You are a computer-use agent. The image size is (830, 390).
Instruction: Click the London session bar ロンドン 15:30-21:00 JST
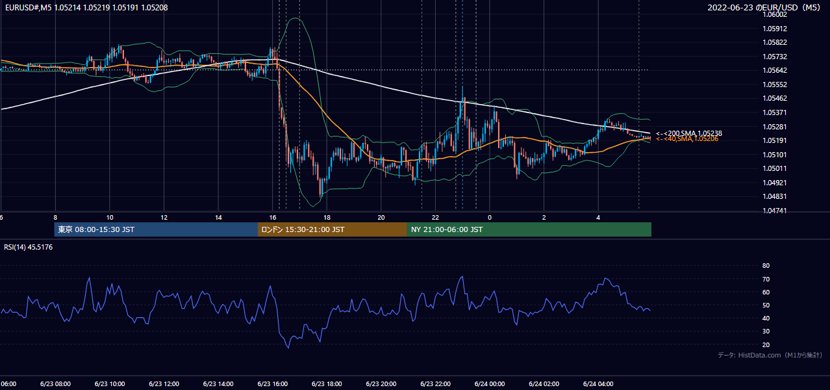pos(333,229)
